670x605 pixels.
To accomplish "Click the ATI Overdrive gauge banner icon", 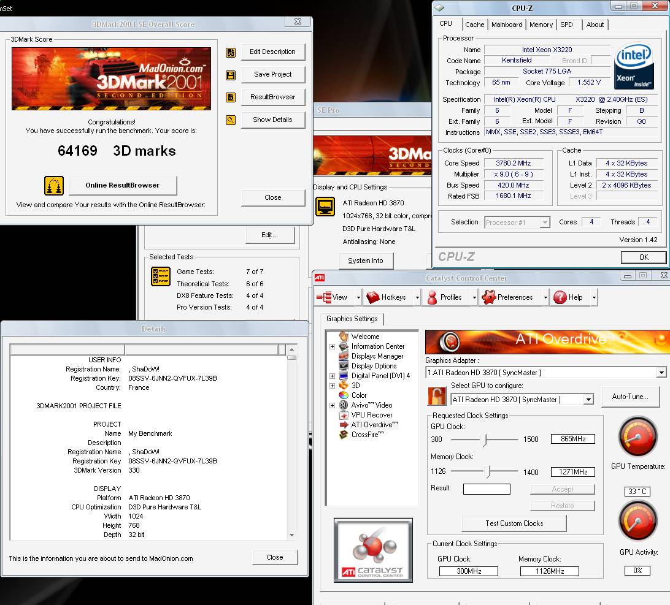I will coord(450,341).
